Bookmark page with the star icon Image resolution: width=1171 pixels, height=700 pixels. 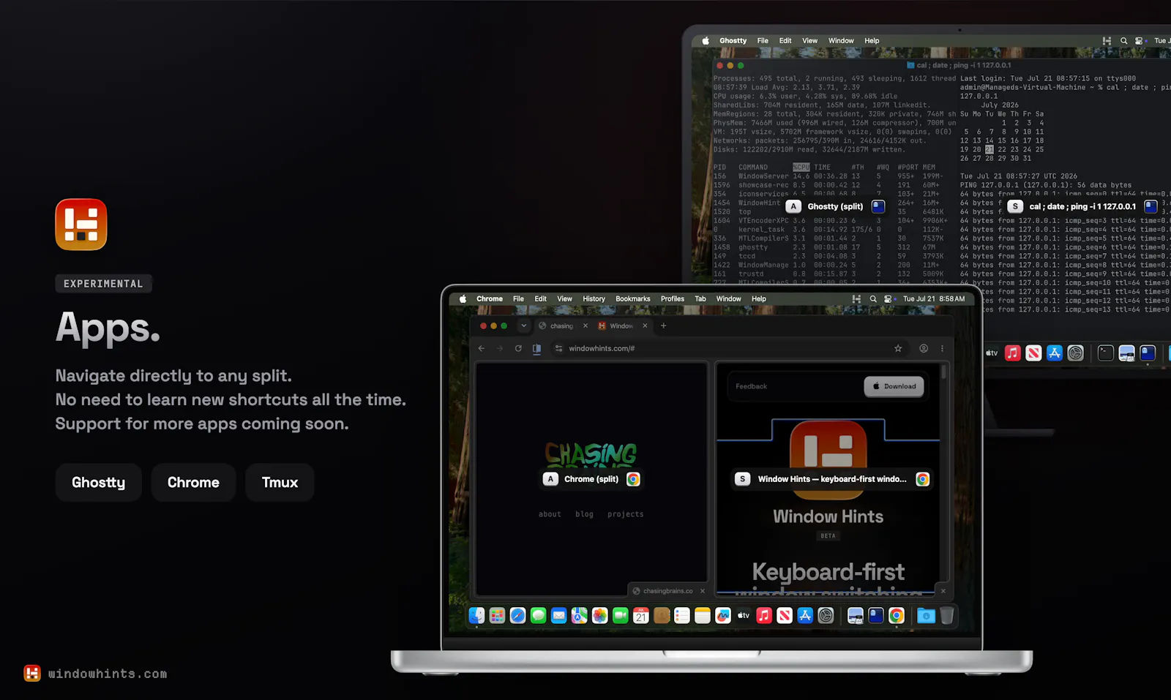click(x=898, y=348)
